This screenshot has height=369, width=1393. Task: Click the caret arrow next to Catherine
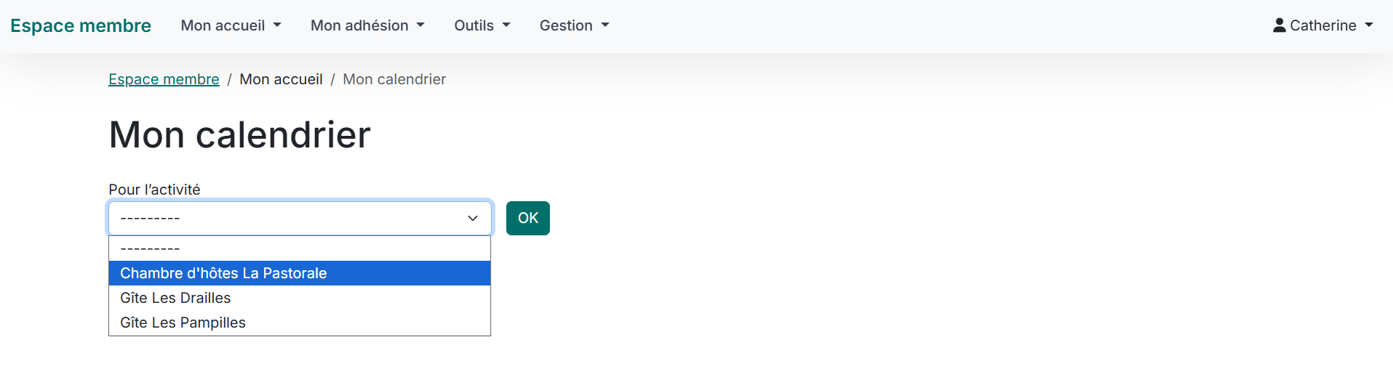pyautogui.click(x=1369, y=25)
